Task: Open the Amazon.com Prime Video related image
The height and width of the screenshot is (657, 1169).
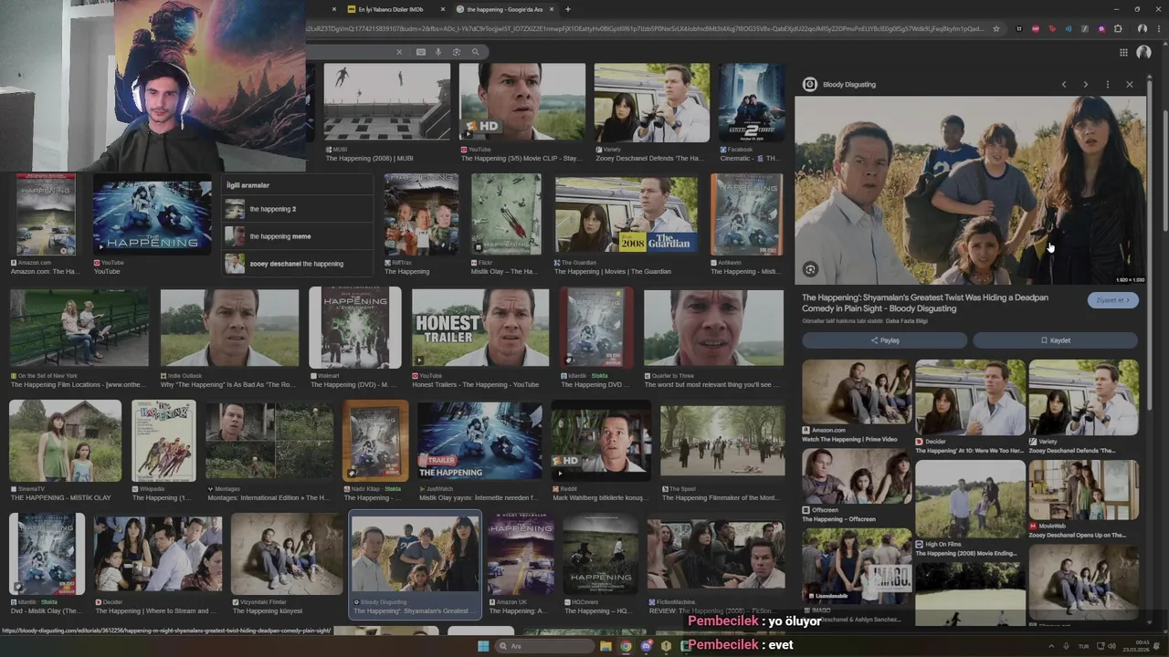Action: coord(857,391)
